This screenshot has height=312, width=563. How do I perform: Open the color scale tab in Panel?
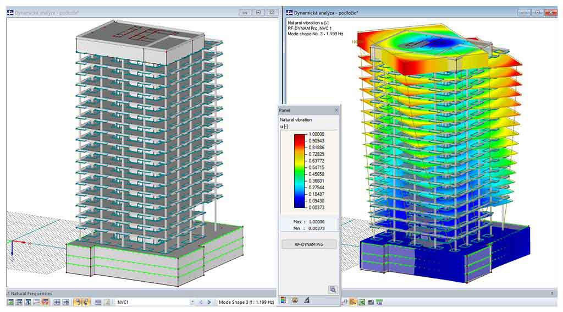[x=284, y=300]
